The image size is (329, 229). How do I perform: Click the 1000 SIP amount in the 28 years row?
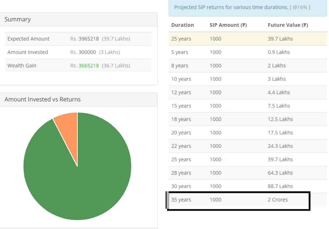click(215, 173)
